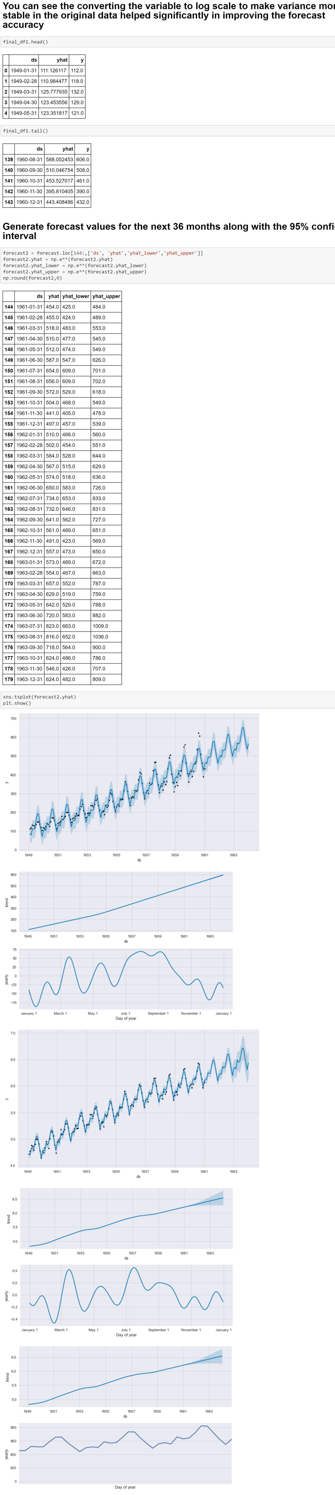Click the 1960-12-31 date cell
335x1495 pixels.
[30, 202]
